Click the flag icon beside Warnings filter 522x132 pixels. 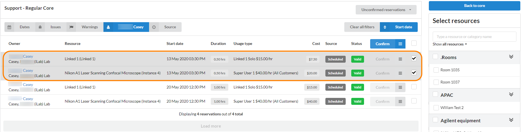(71, 27)
